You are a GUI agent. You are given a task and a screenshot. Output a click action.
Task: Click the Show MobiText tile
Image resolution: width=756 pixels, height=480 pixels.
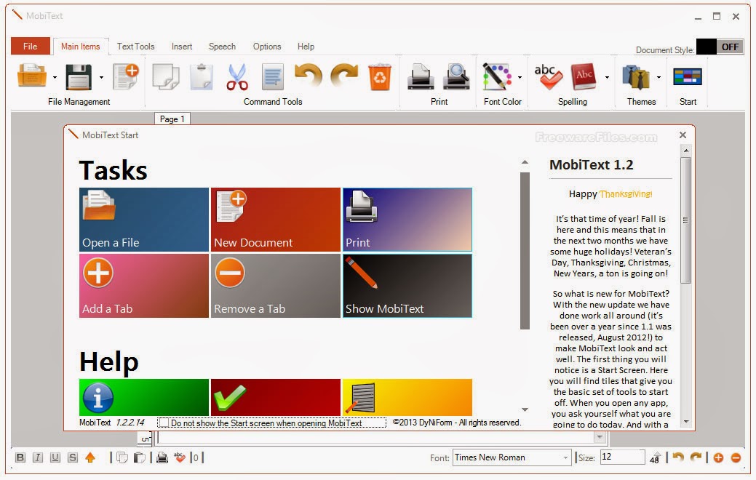click(x=407, y=285)
